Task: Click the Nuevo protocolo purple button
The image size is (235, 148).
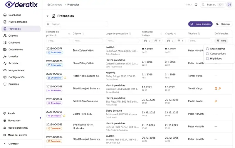Action: click(x=200, y=24)
